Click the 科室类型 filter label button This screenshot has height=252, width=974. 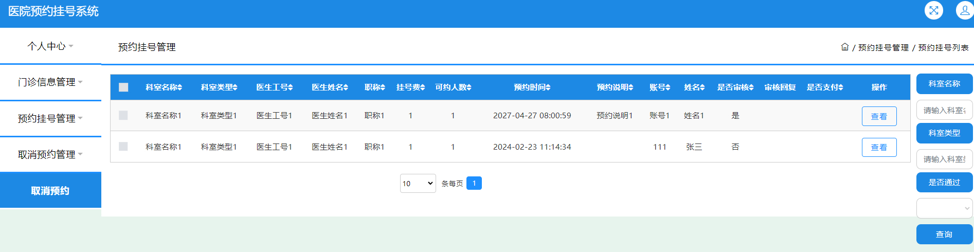pos(944,133)
